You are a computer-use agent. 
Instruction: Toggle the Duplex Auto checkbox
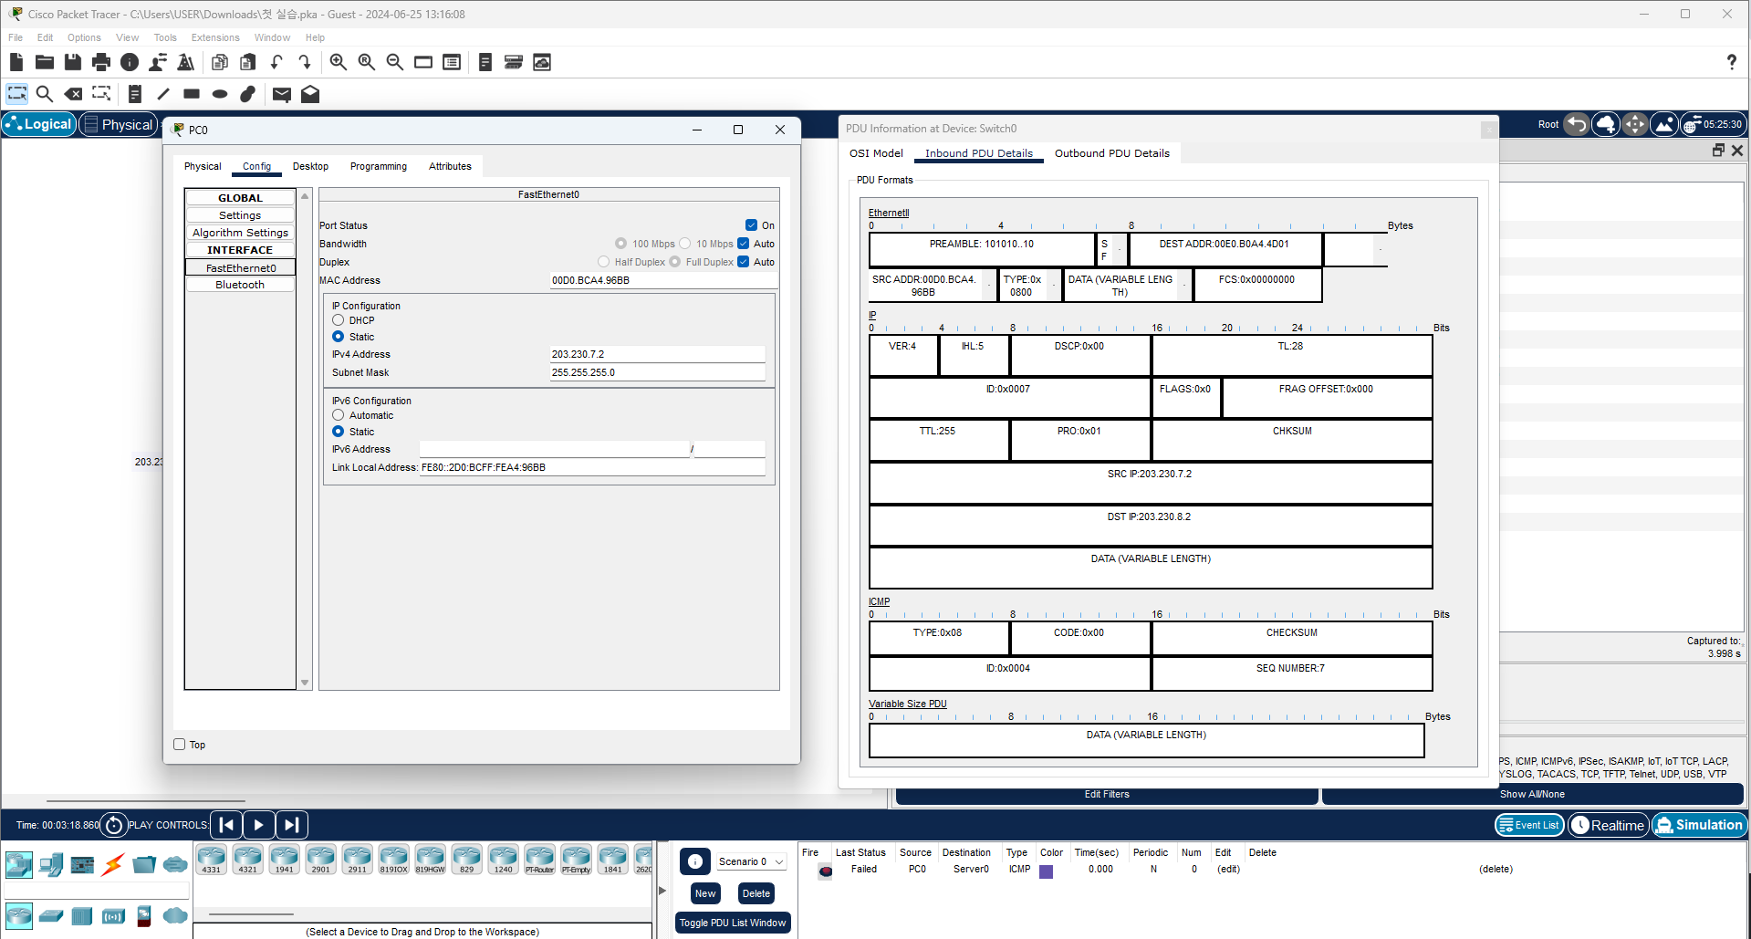coord(743,262)
